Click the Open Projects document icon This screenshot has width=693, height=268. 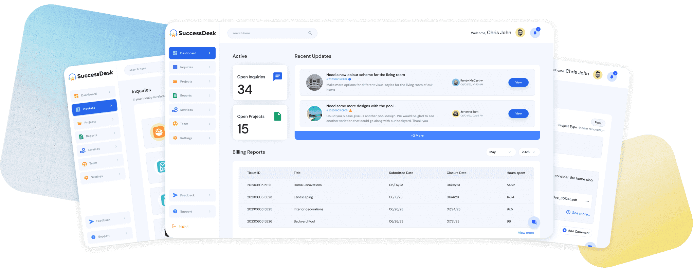[277, 117]
